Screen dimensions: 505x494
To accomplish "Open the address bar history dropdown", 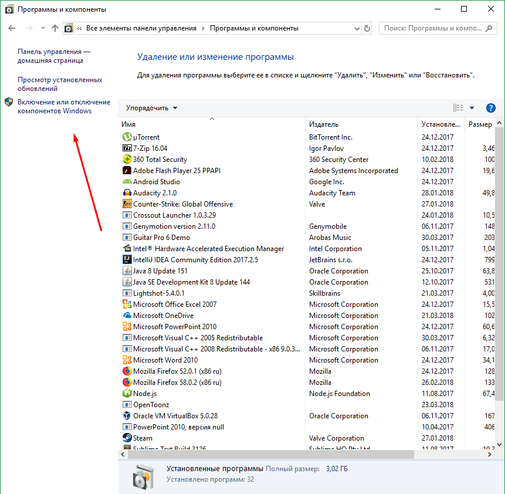I will (357, 29).
